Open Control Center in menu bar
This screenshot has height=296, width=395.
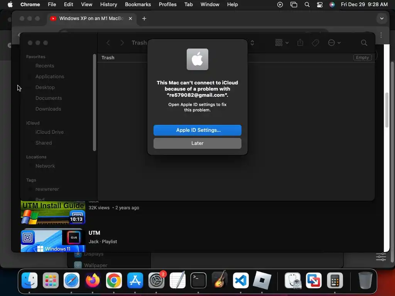(x=320, y=5)
